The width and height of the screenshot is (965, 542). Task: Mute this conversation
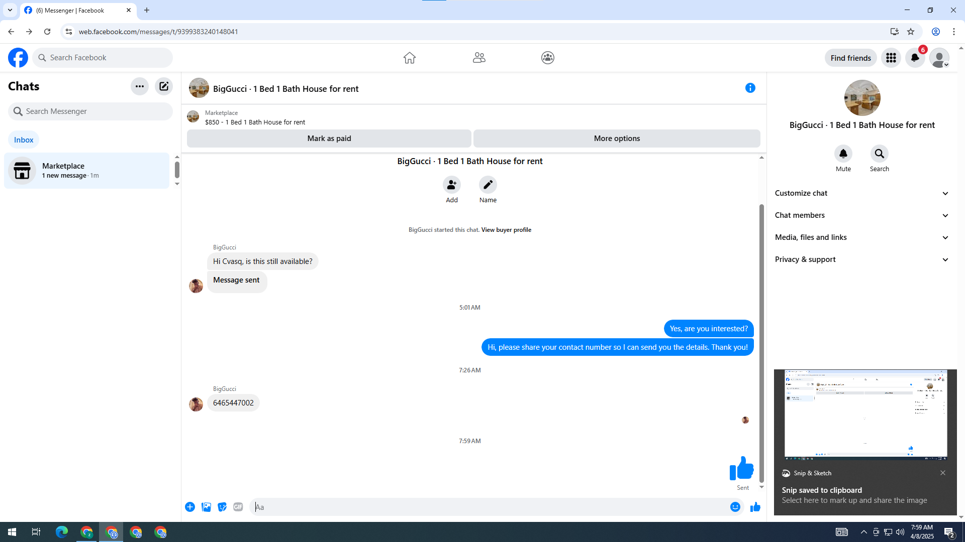[843, 154]
